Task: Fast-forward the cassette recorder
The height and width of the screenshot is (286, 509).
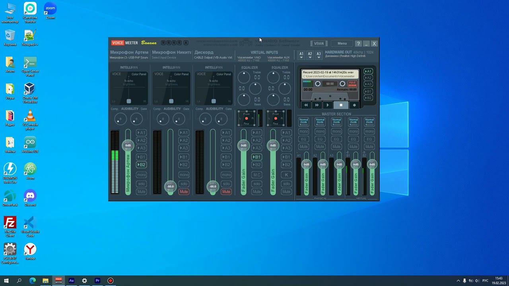Action: click(x=317, y=105)
